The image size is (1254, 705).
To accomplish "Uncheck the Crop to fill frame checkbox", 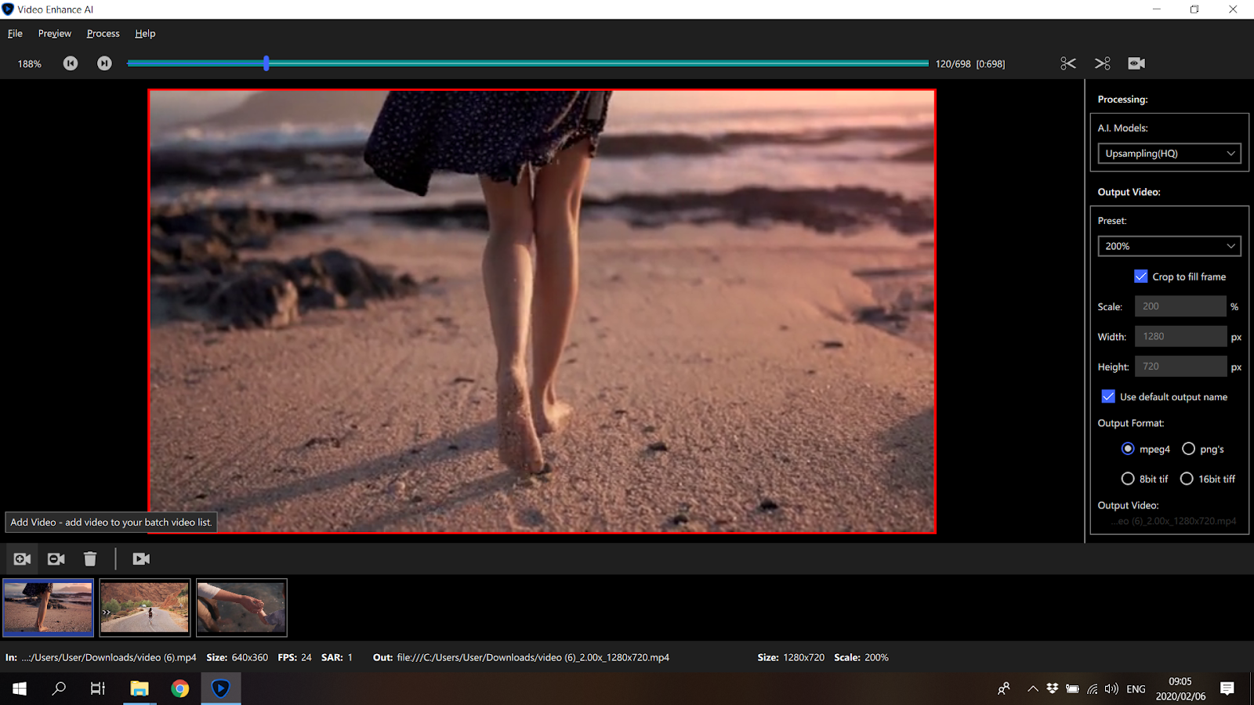I will [1141, 277].
